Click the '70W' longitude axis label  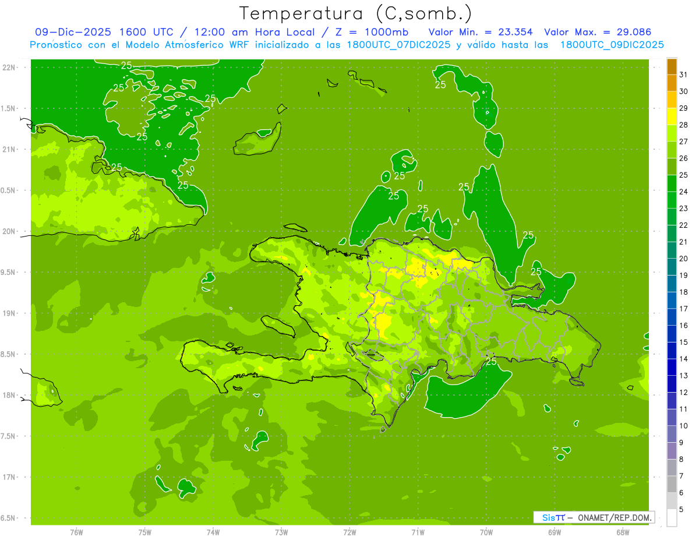[486, 532]
